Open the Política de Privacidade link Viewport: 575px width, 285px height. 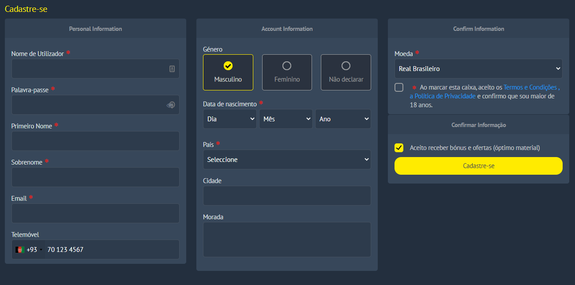(443, 96)
